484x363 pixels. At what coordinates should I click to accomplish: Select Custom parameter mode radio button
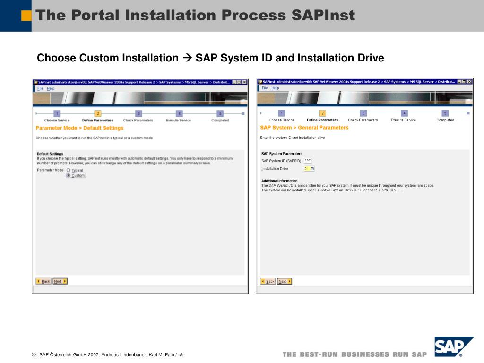(x=69, y=175)
